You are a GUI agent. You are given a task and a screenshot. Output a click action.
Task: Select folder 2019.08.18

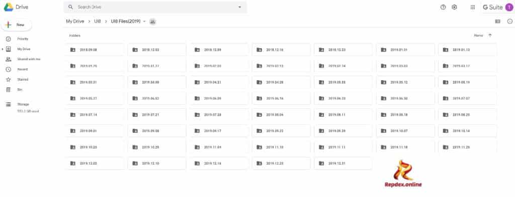[x=405, y=115]
